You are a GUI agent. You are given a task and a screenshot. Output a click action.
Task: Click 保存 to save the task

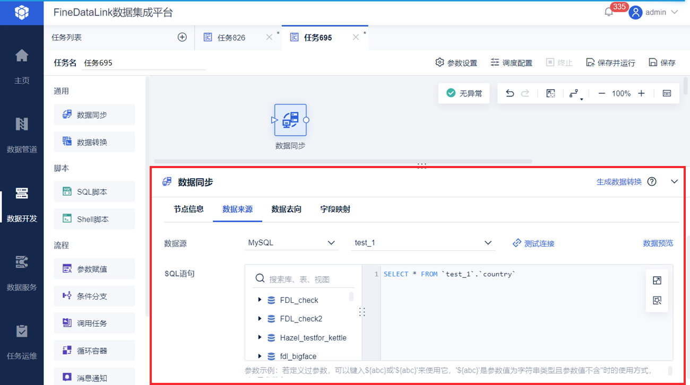tap(662, 63)
